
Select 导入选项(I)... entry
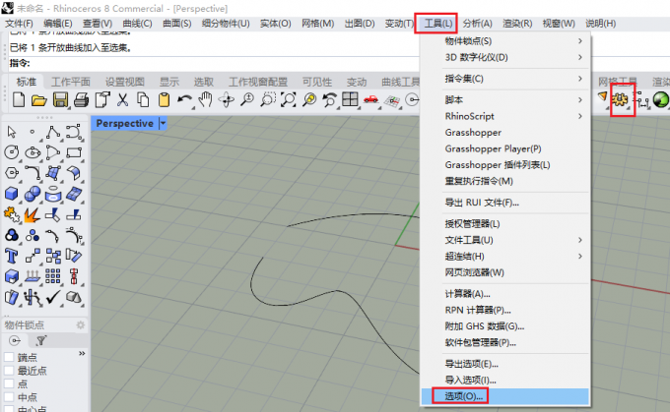(x=504, y=380)
